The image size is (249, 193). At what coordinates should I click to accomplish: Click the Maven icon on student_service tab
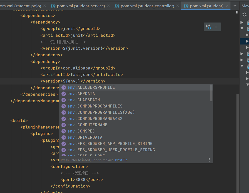coord(53,6)
